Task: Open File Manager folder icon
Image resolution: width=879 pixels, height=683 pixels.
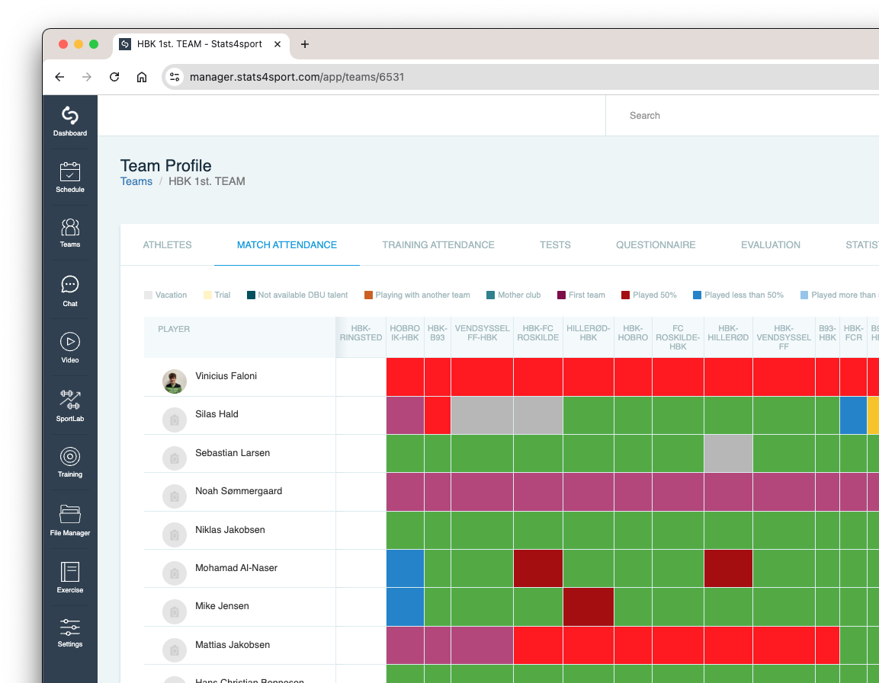Action: click(x=70, y=515)
